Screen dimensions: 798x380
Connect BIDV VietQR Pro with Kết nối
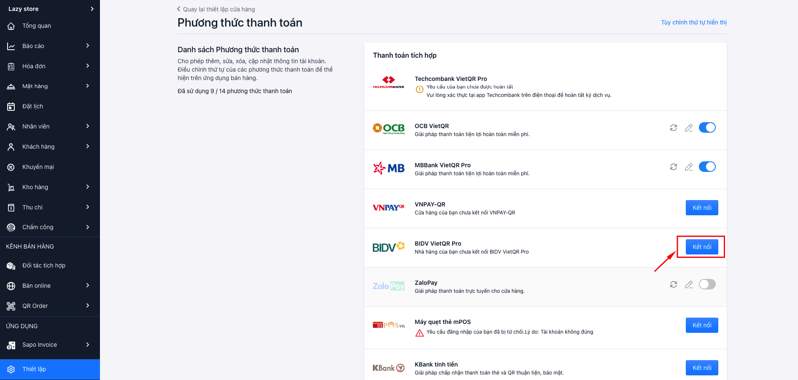(702, 247)
